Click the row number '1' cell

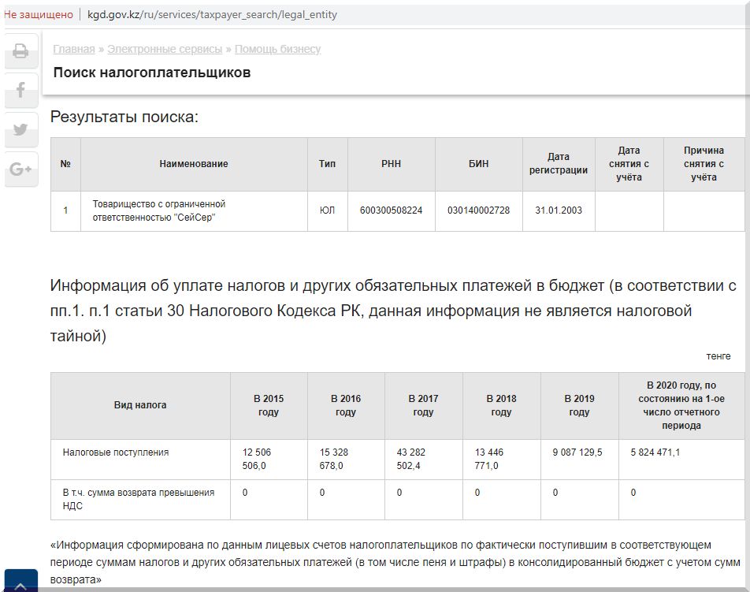[x=65, y=210]
